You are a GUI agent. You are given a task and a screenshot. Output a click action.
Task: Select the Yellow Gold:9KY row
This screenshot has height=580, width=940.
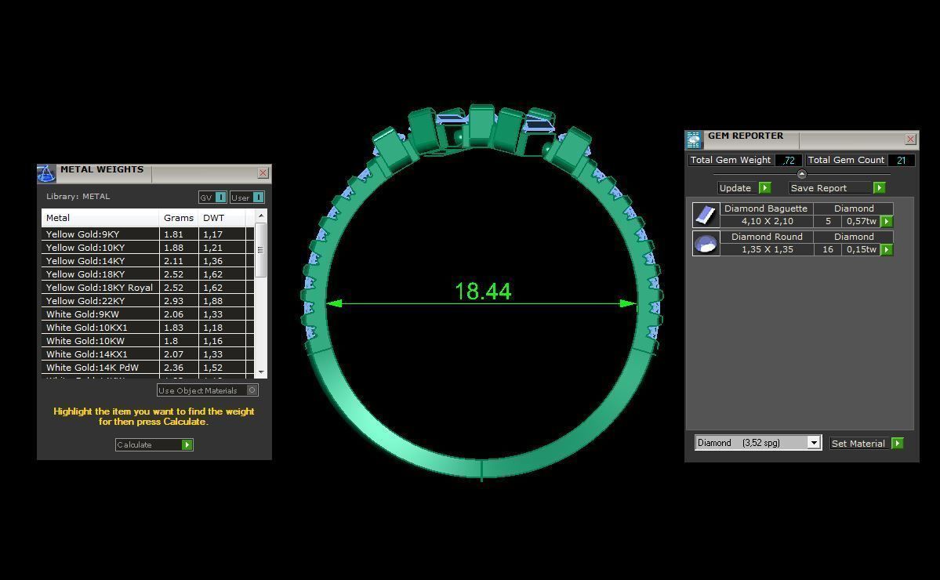pyautogui.click(x=147, y=234)
